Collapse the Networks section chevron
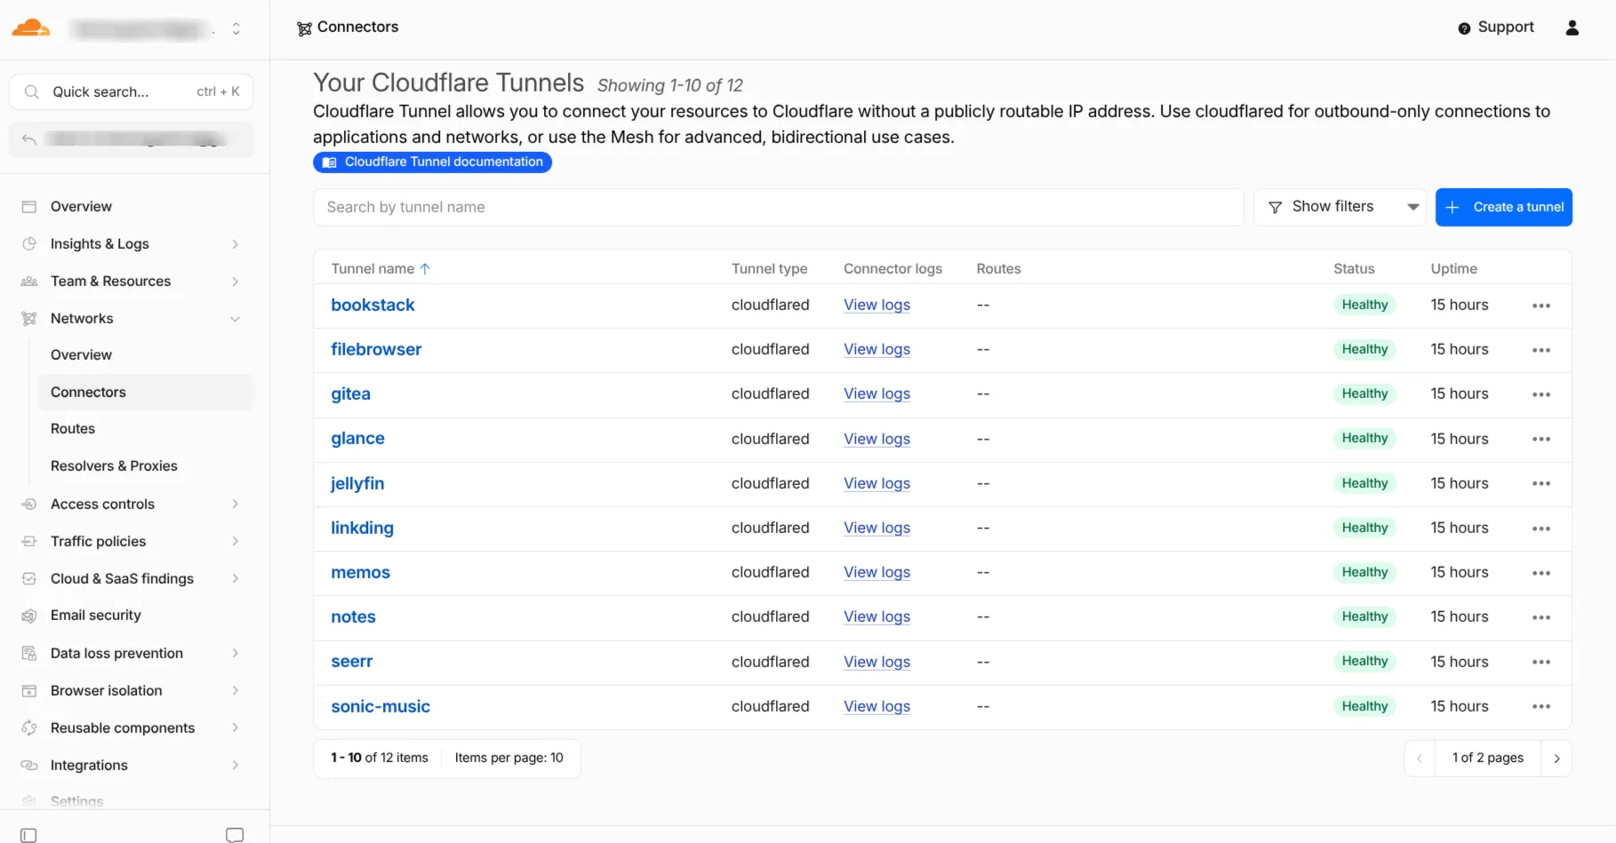The height and width of the screenshot is (843, 1616). point(236,319)
